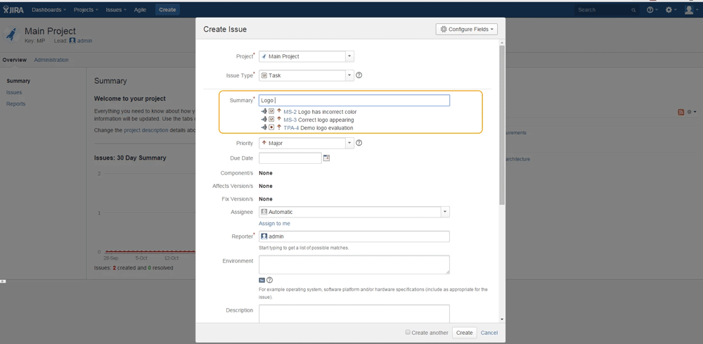Open the Configure Fields dropdown
Screen dimensions: 703x344
pos(466,29)
